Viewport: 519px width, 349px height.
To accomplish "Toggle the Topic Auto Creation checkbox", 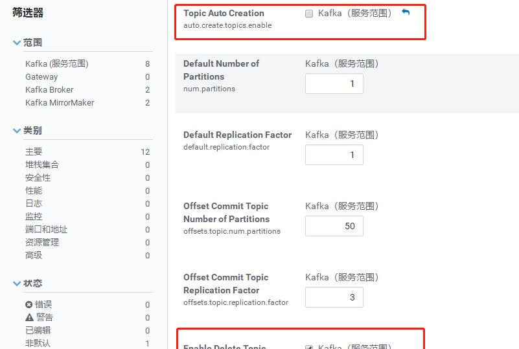I will [309, 14].
